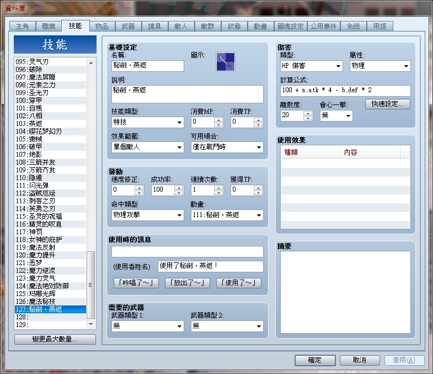
Task: Click the 快速設定... button
Action: (x=388, y=104)
